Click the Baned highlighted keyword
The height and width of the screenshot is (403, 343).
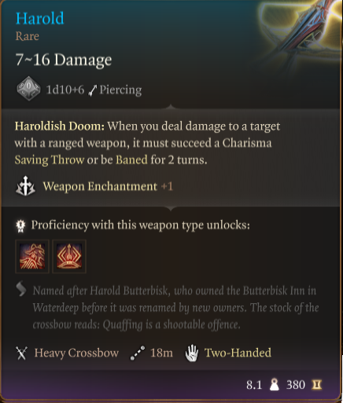pos(131,159)
